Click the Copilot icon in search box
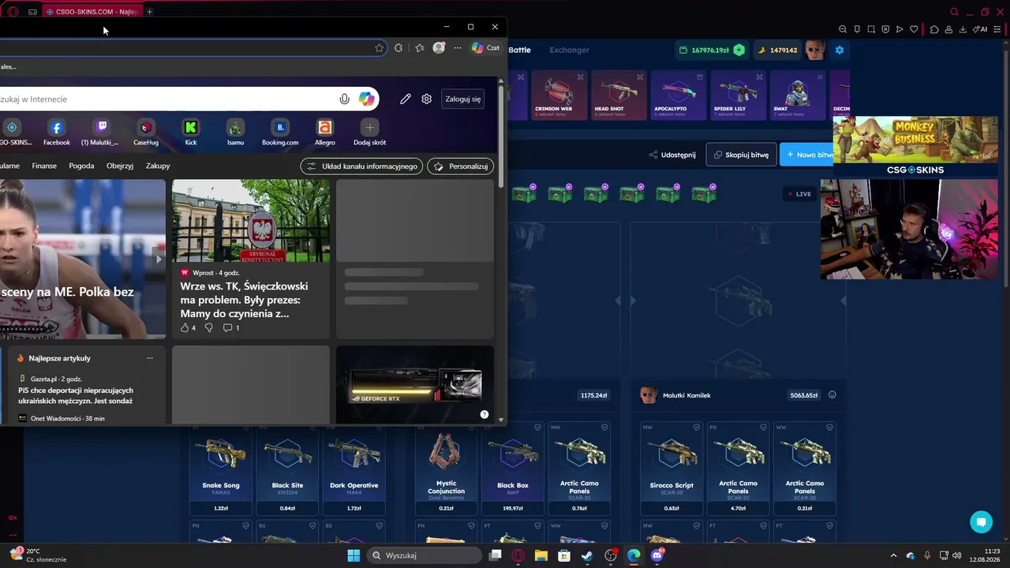 click(367, 99)
